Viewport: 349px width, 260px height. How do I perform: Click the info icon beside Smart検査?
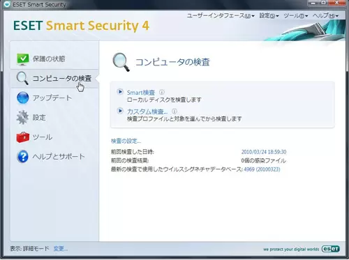162,92
